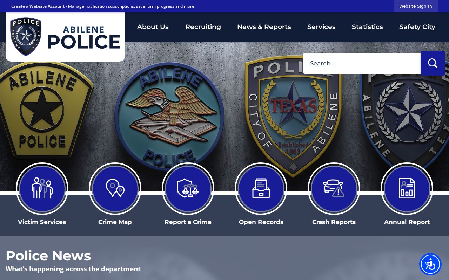Click the Open Records text label

[261, 222]
